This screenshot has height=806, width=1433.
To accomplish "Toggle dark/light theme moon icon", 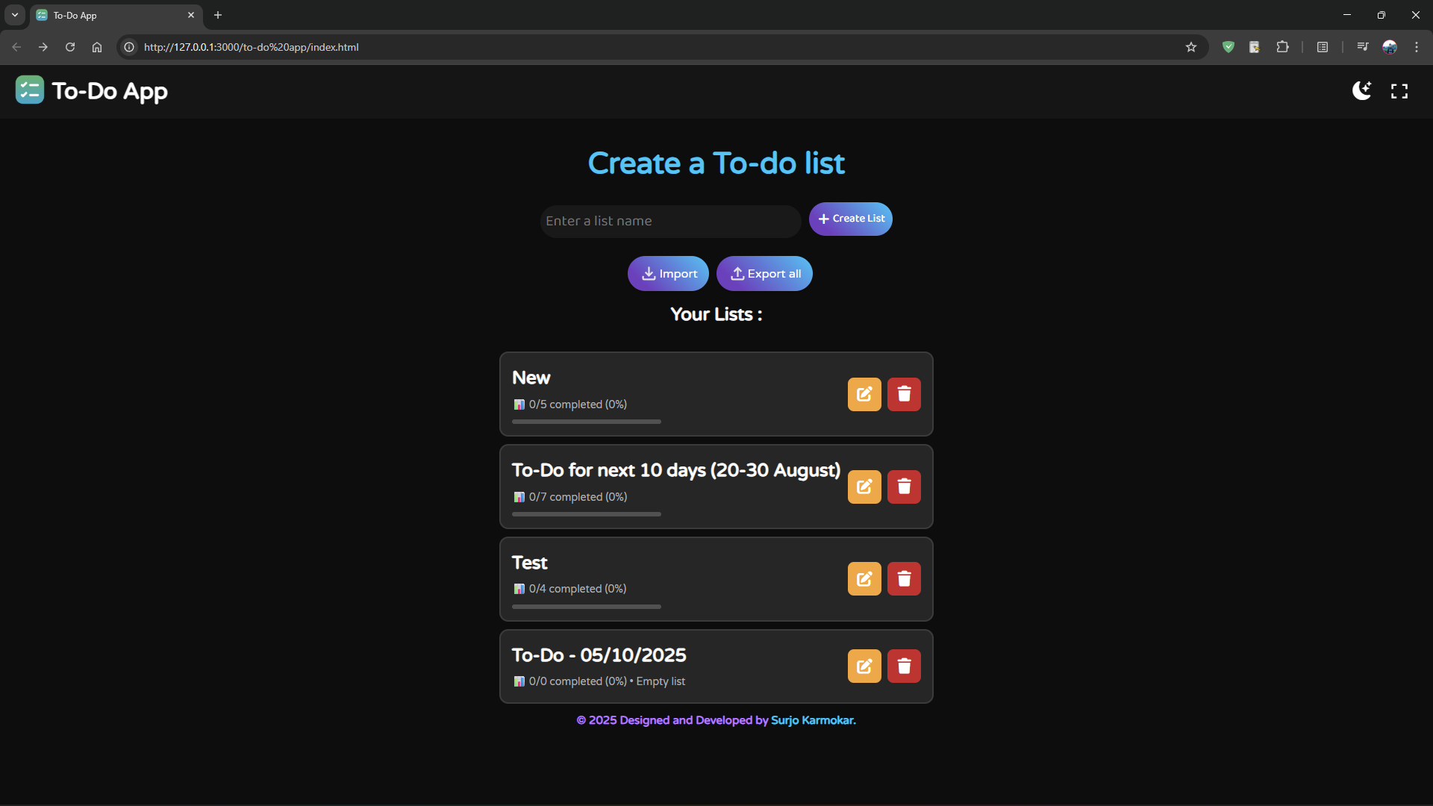I will (x=1361, y=91).
